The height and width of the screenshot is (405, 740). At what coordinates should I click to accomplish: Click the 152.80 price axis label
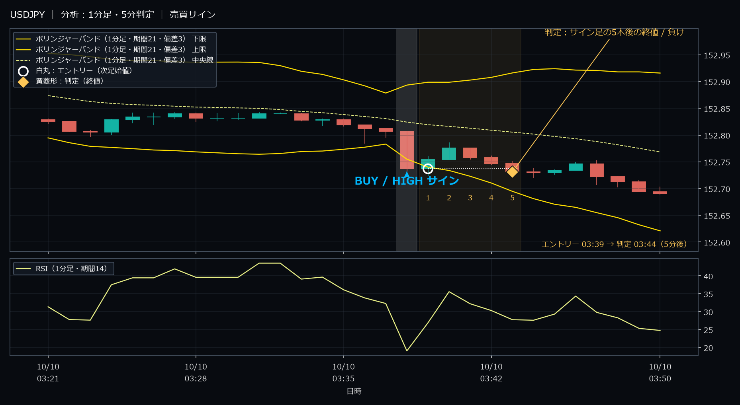point(717,136)
